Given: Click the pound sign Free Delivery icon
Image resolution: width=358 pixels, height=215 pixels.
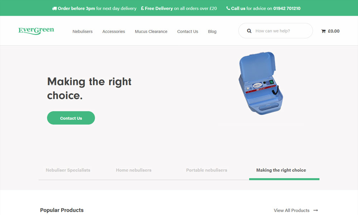Looking at the screenshot, I should click(x=142, y=8).
